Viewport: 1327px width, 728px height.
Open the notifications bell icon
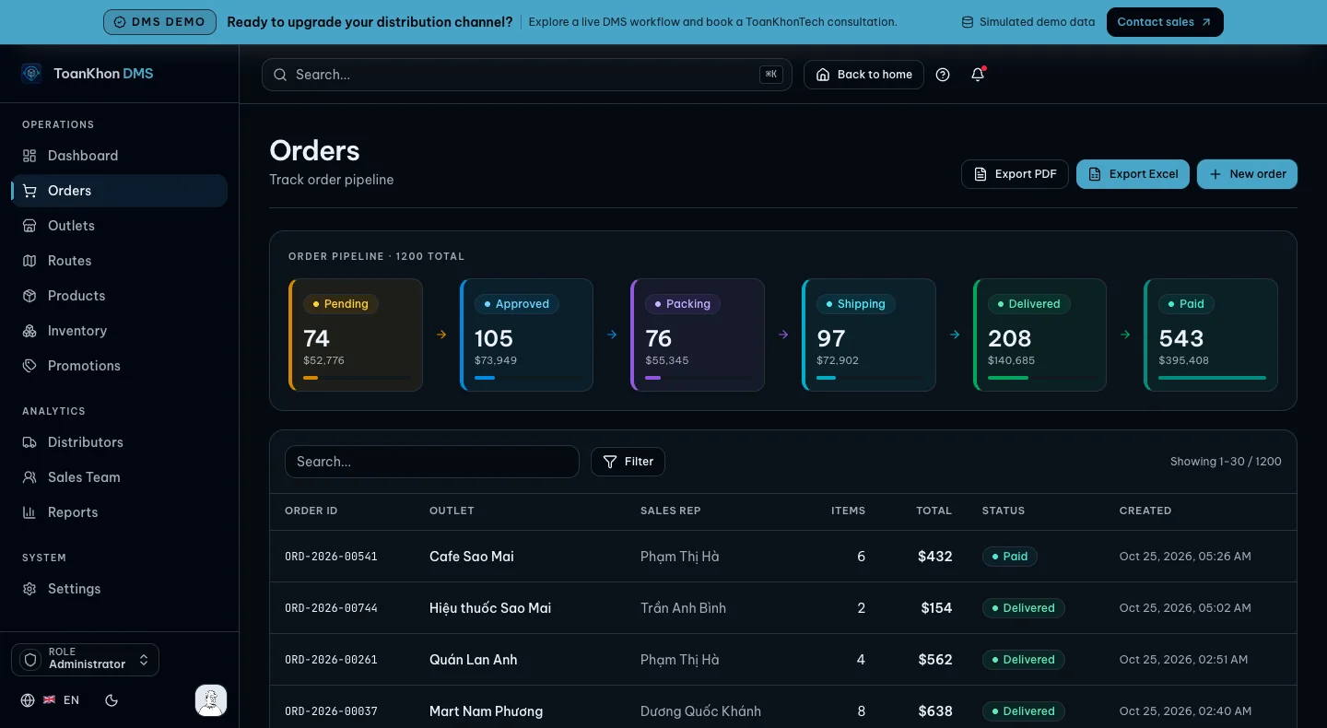click(978, 75)
